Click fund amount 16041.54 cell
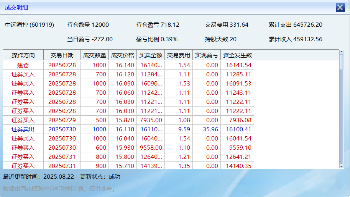Screen dimensions: 350x197 pos(238,138)
